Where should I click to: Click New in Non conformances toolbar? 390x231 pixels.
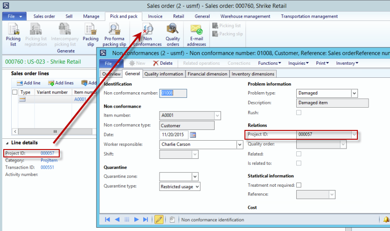point(137,63)
